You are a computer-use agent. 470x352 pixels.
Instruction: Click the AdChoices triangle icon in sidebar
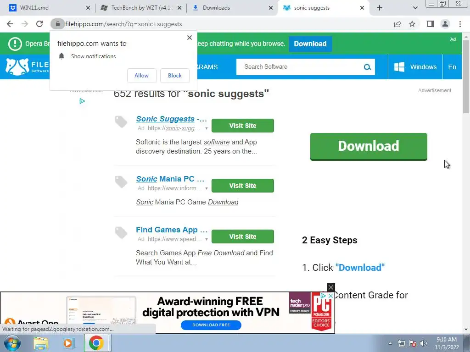click(x=82, y=101)
